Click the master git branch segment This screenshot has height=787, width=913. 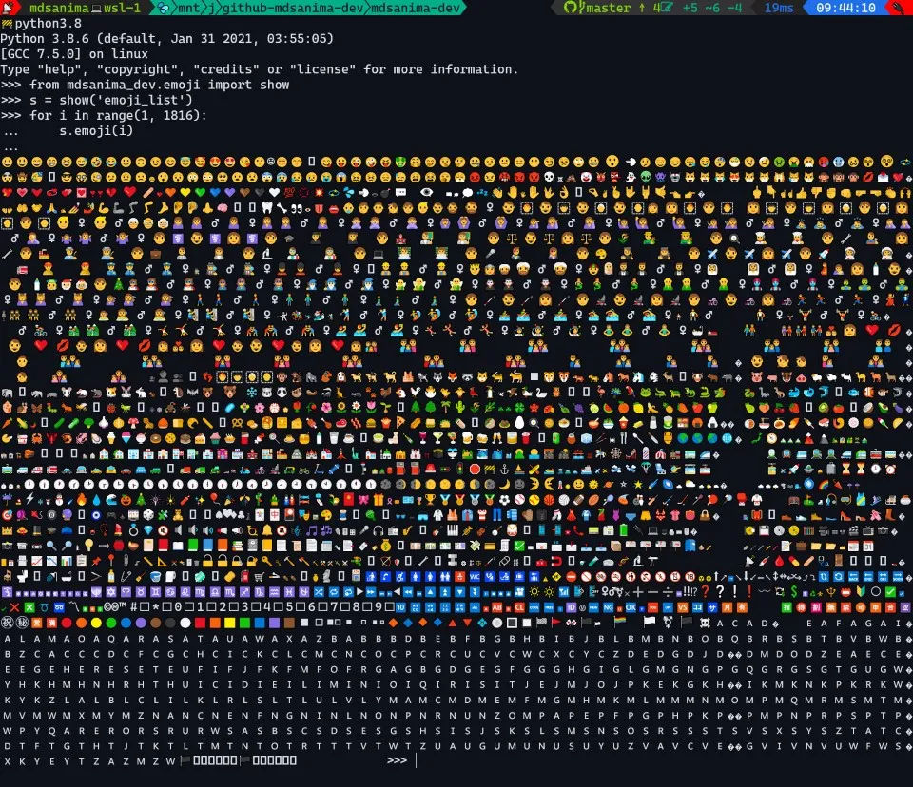(x=609, y=8)
